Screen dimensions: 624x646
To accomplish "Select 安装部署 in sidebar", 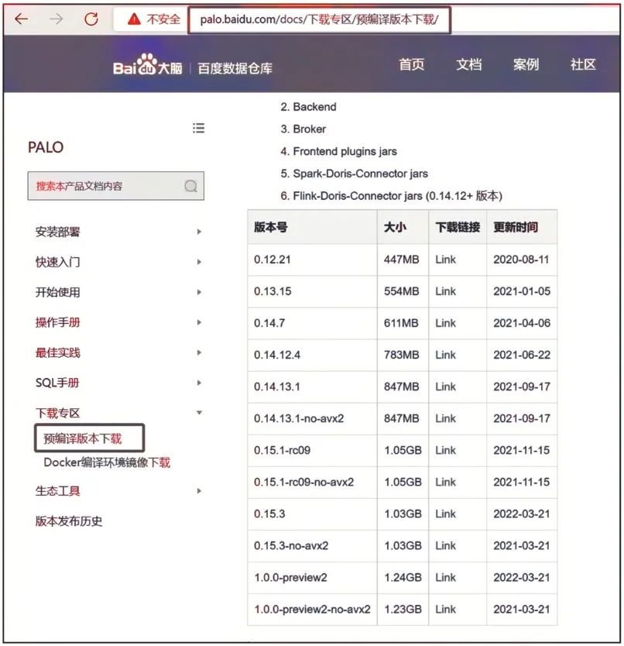I will click(x=57, y=232).
